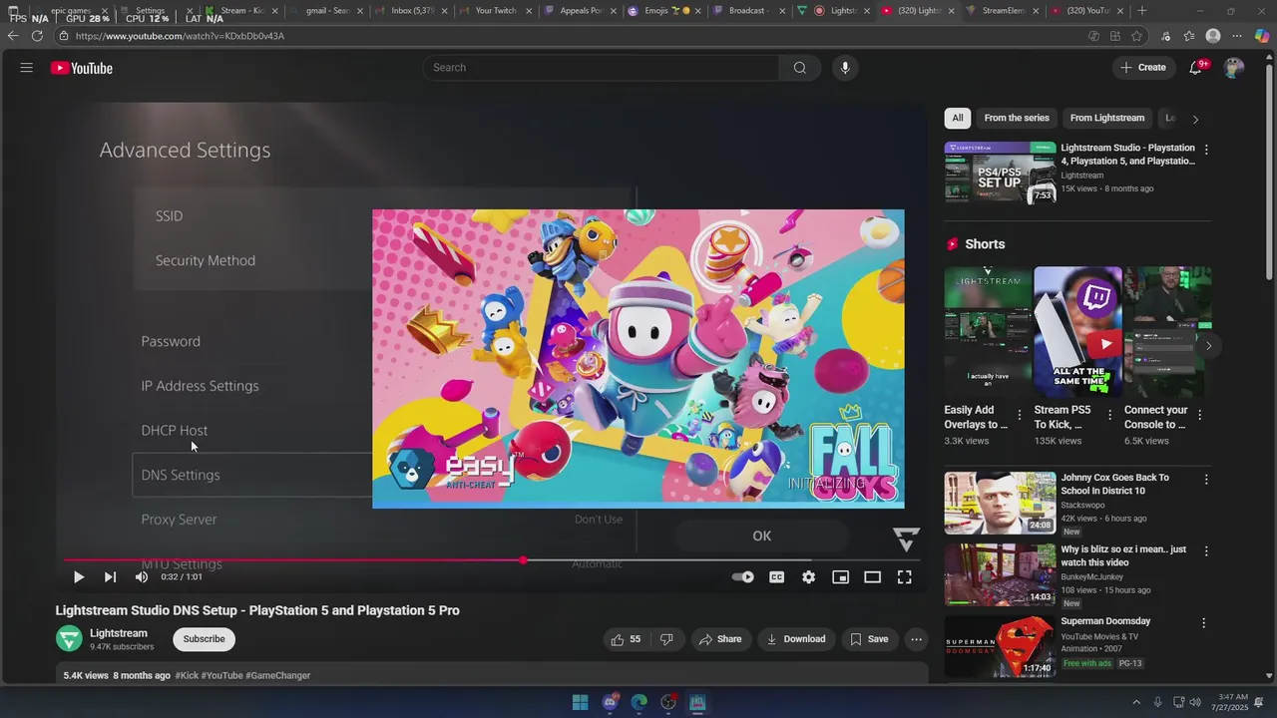Open the Lightstream channel name link
The width and height of the screenshot is (1277, 718).
point(119,633)
